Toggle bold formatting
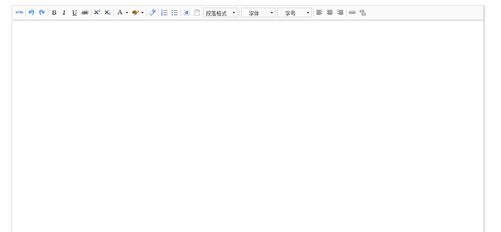The width and height of the screenshot is (501, 232). (x=54, y=12)
